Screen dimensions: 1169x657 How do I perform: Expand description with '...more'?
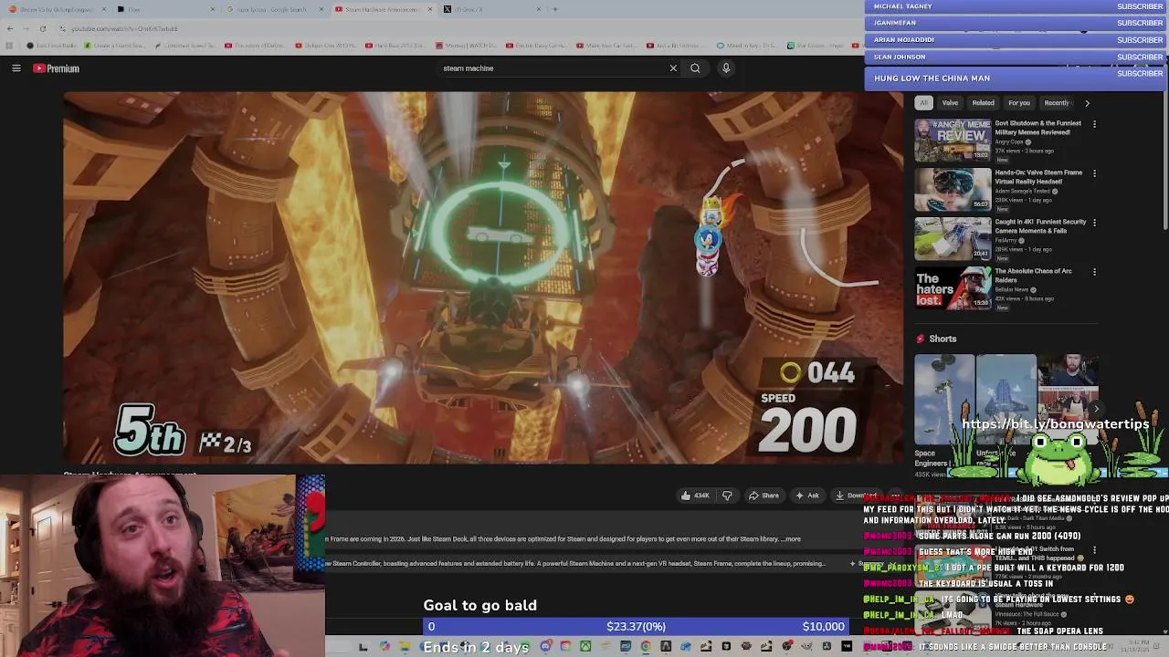792,539
